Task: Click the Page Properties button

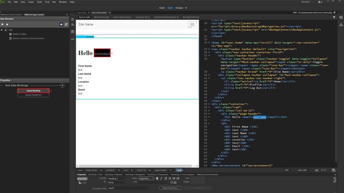Action: [171, 188]
